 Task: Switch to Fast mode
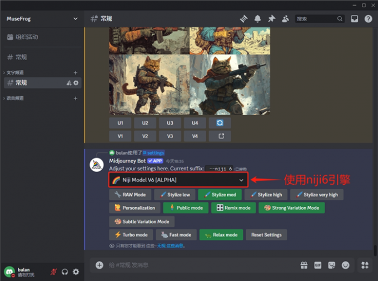pyautogui.click(x=176, y=235)
